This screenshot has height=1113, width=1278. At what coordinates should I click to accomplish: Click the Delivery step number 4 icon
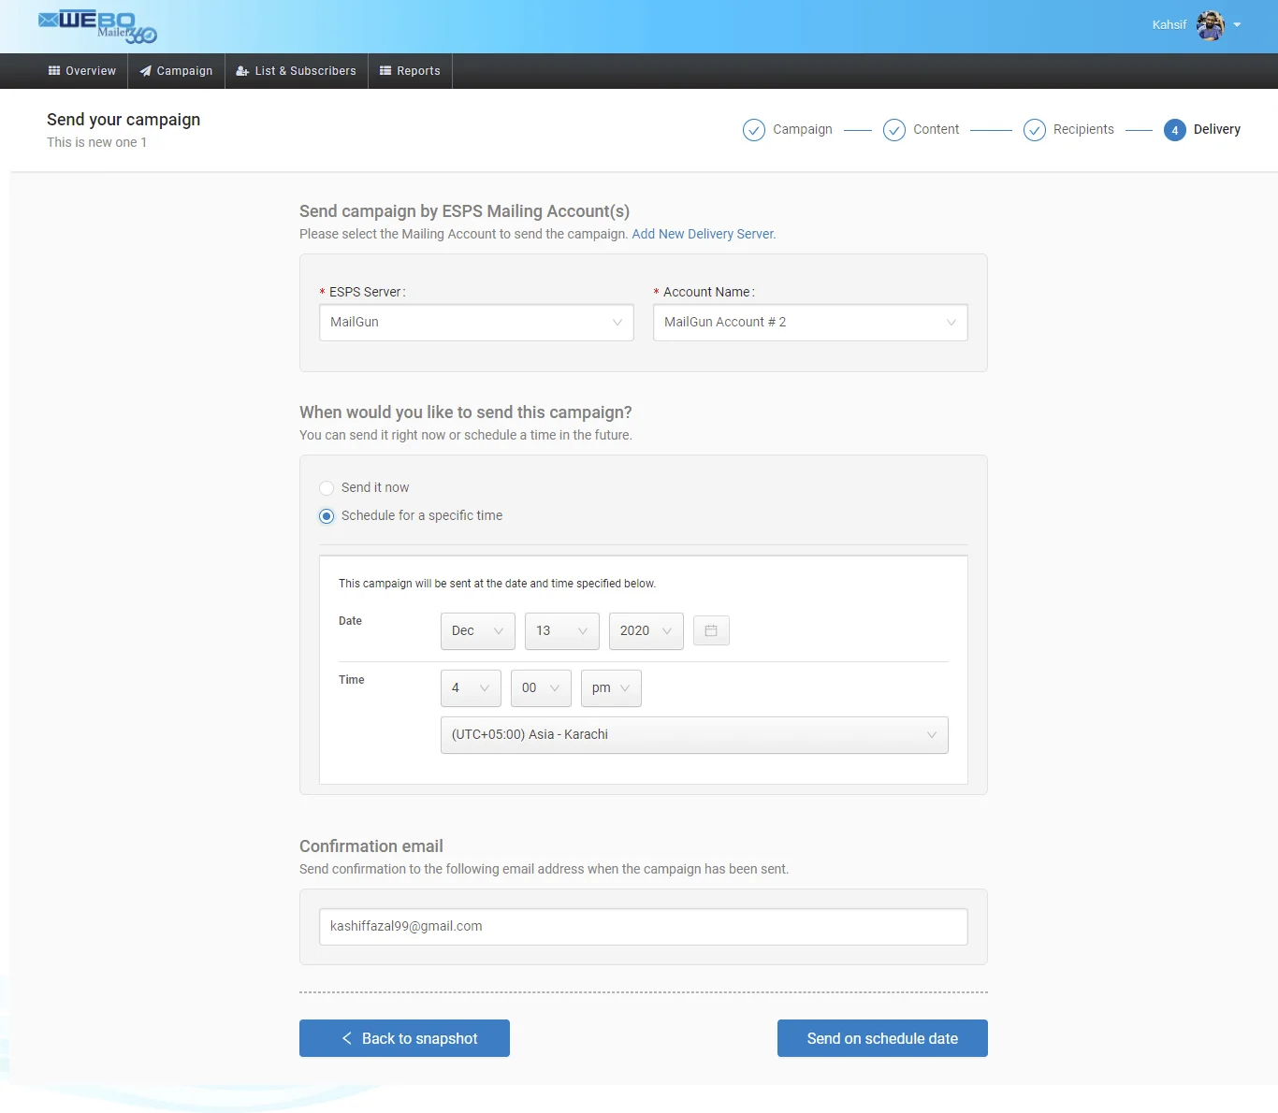pos(1175,130)
